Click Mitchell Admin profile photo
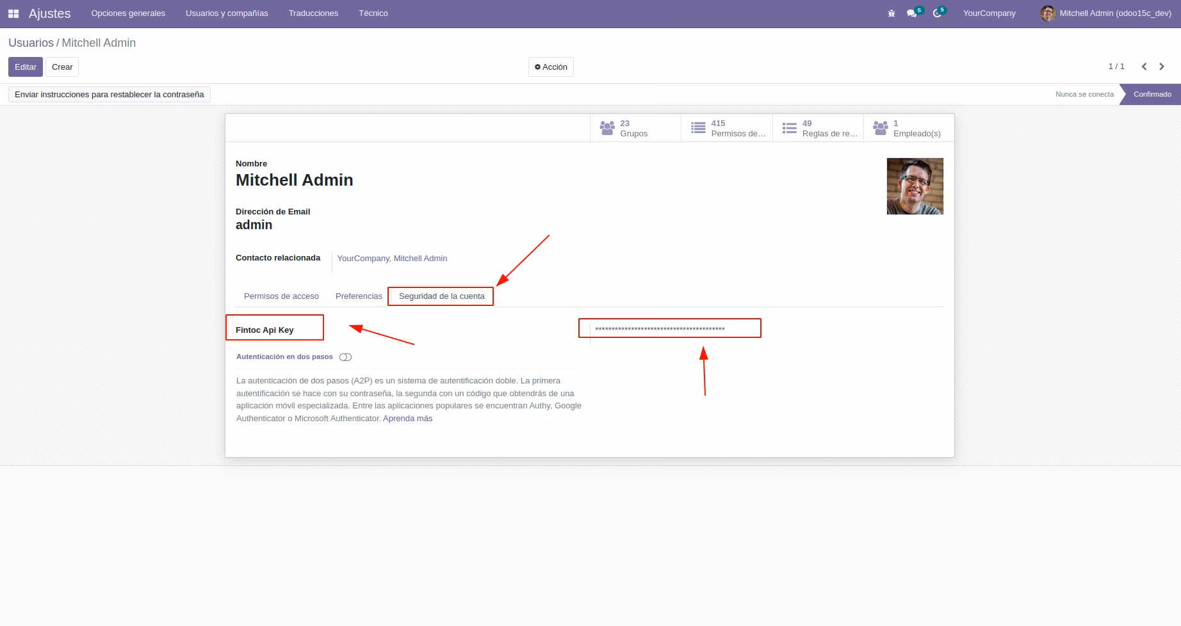The width and height of the screenshot is (1181, 626). 915,186
